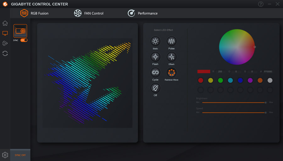Click the SYNC OFF button
The width and height of the screenshot is (283, 161).
20,155
